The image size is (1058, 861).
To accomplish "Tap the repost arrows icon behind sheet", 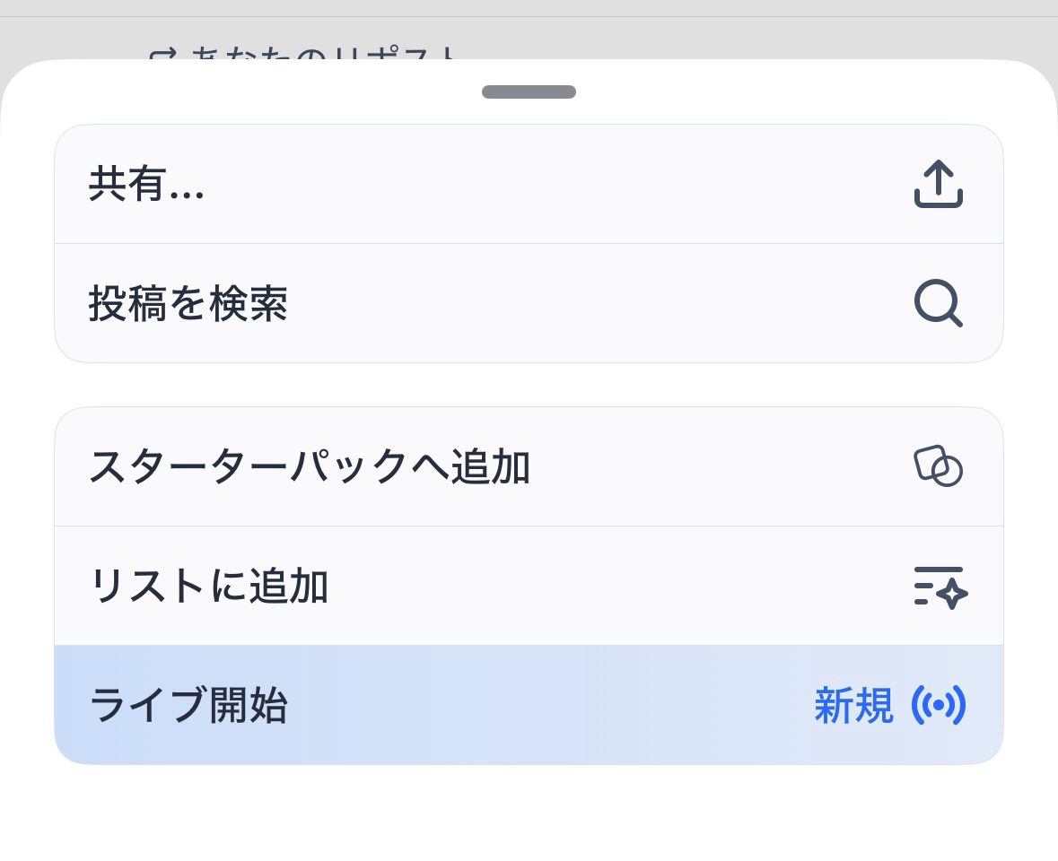I will pos(163,55).
